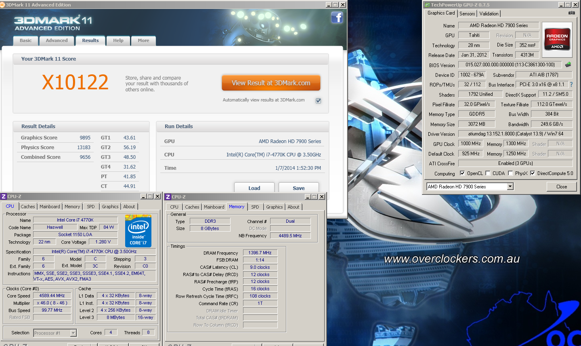The height and width of the screenshot is (346, 581).
Task: Click Physics Score value 13183
Action: point(84,148)
